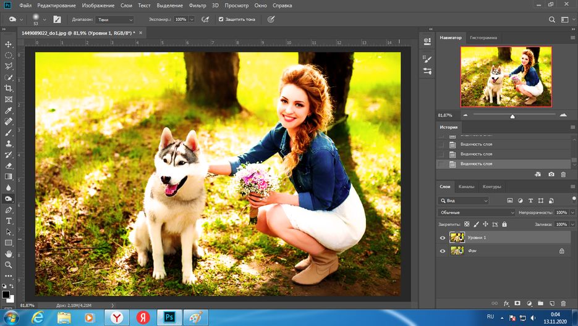Toggle lock all padlock icon
This screenshot has height=326, width=578.
point(504,224)
